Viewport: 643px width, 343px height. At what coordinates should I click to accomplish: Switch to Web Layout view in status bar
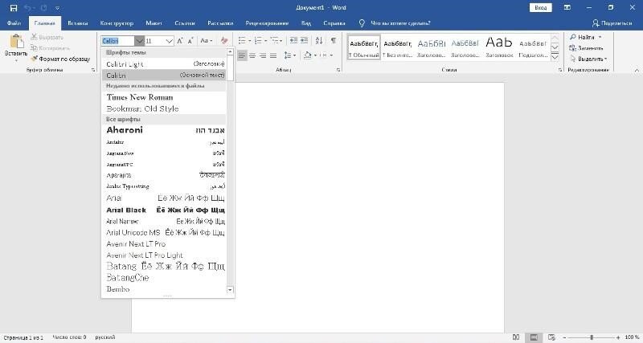(551, 337)
